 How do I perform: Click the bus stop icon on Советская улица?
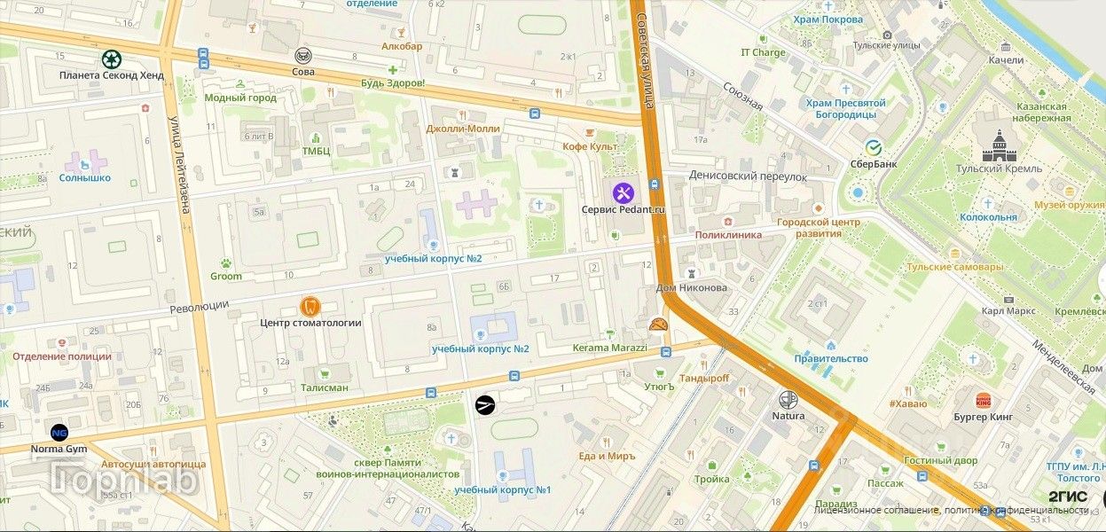click(x=654, y=184)
